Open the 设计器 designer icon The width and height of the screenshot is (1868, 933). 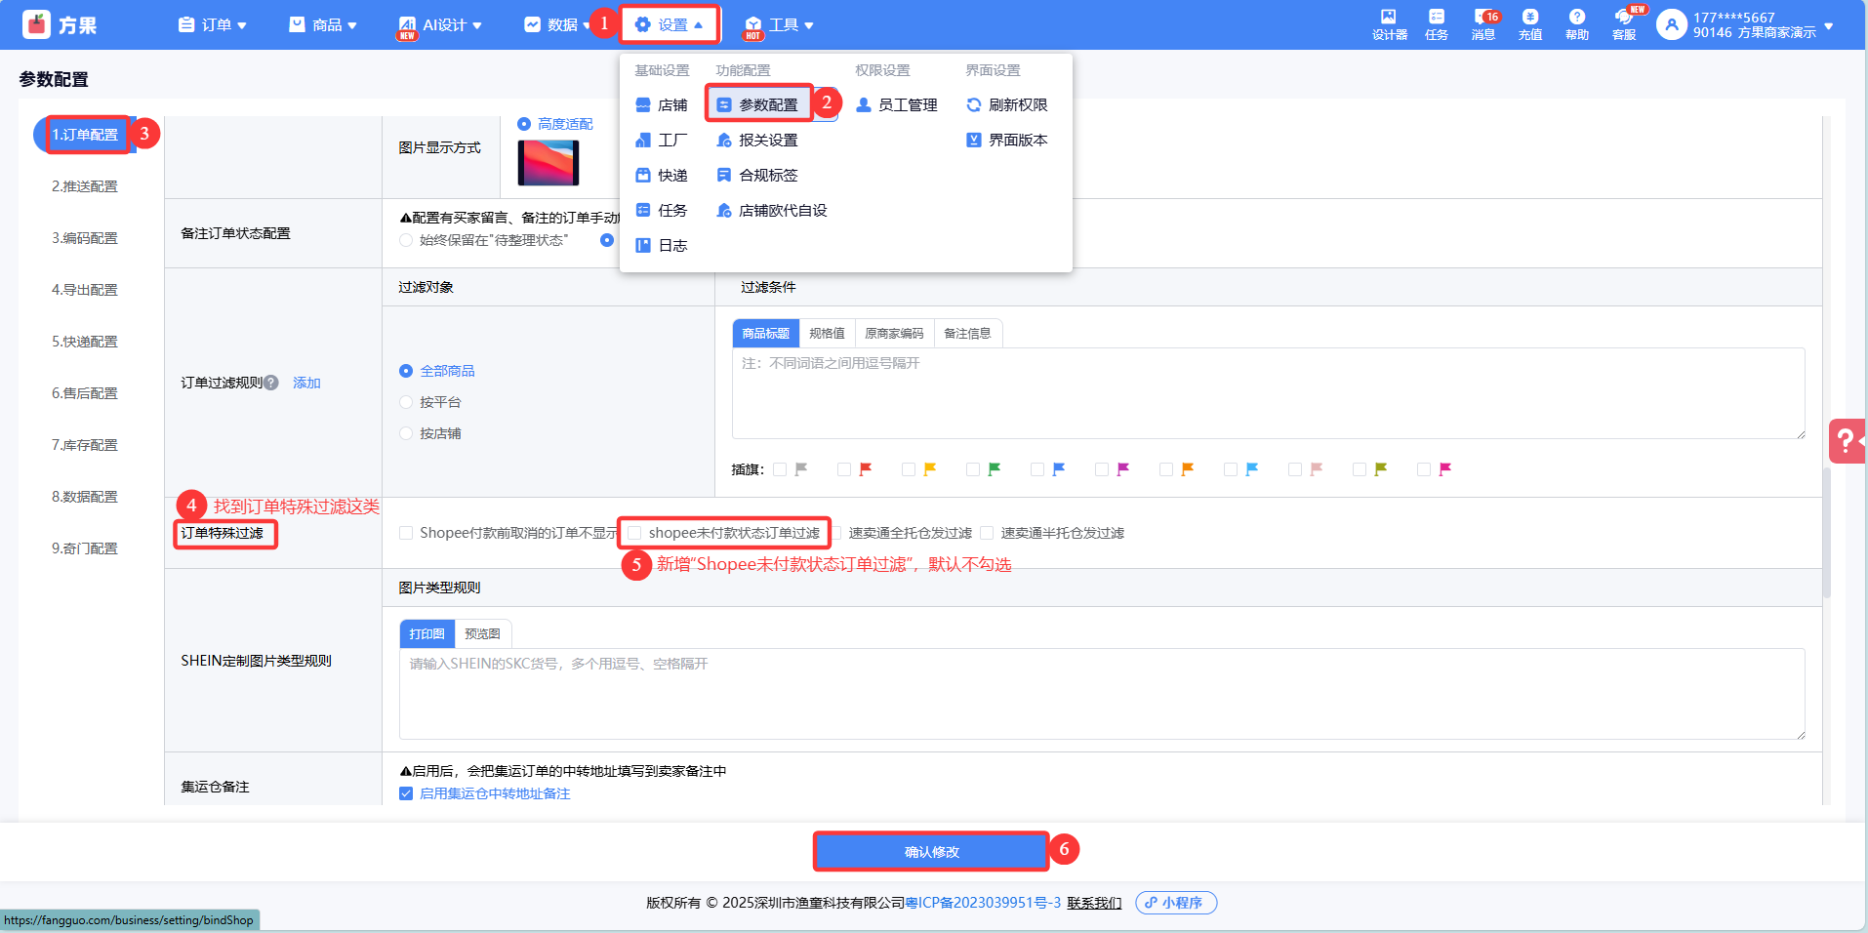pos(1389,24)
